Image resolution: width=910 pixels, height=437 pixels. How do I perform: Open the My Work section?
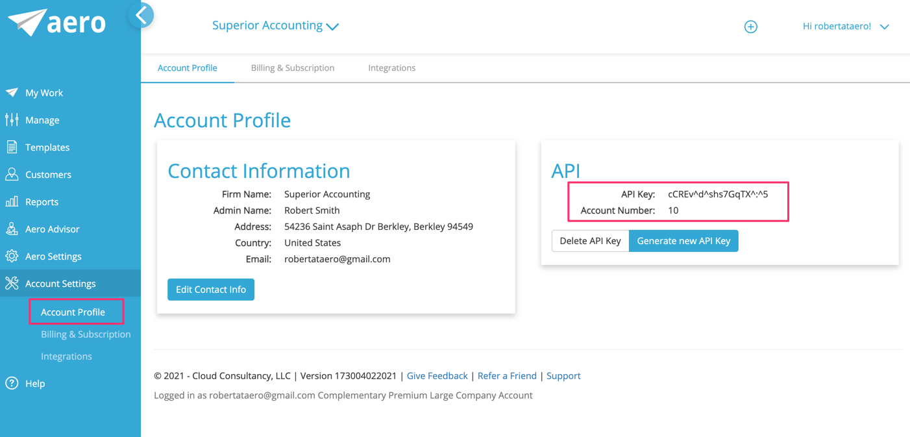click(43, 92)
